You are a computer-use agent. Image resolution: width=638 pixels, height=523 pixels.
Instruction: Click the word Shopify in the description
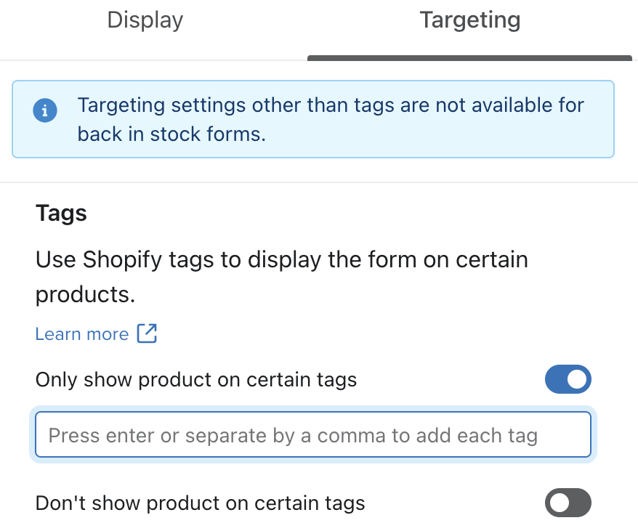[125, 260]
